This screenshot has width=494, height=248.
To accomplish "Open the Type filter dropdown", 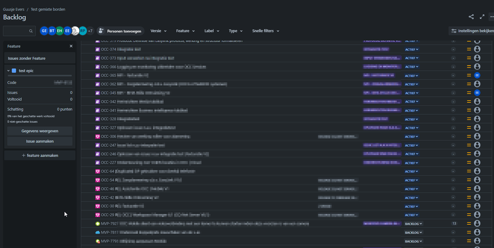I will [236, 31].
